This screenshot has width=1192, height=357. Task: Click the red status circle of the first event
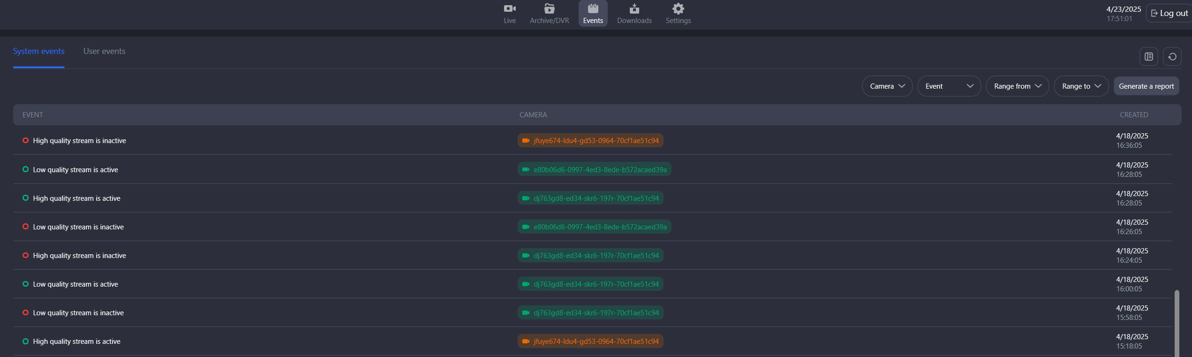pos(25,140)
